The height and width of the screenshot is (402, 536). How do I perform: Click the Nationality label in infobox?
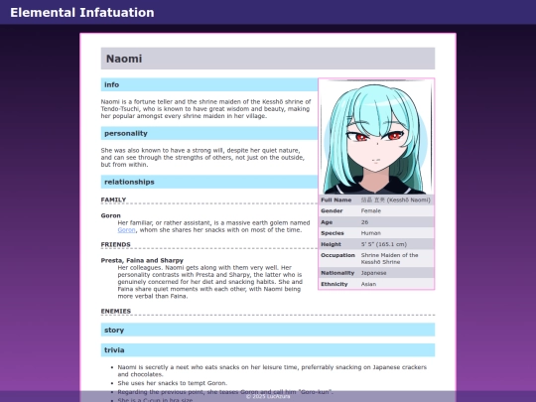tap(337, 273)
